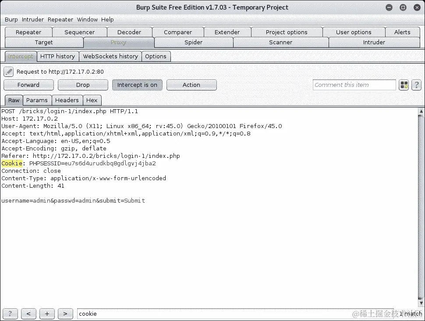This screenshot has width=425, height=321.
Task: Switch to the Scanner tab
Action: (280, 43)
